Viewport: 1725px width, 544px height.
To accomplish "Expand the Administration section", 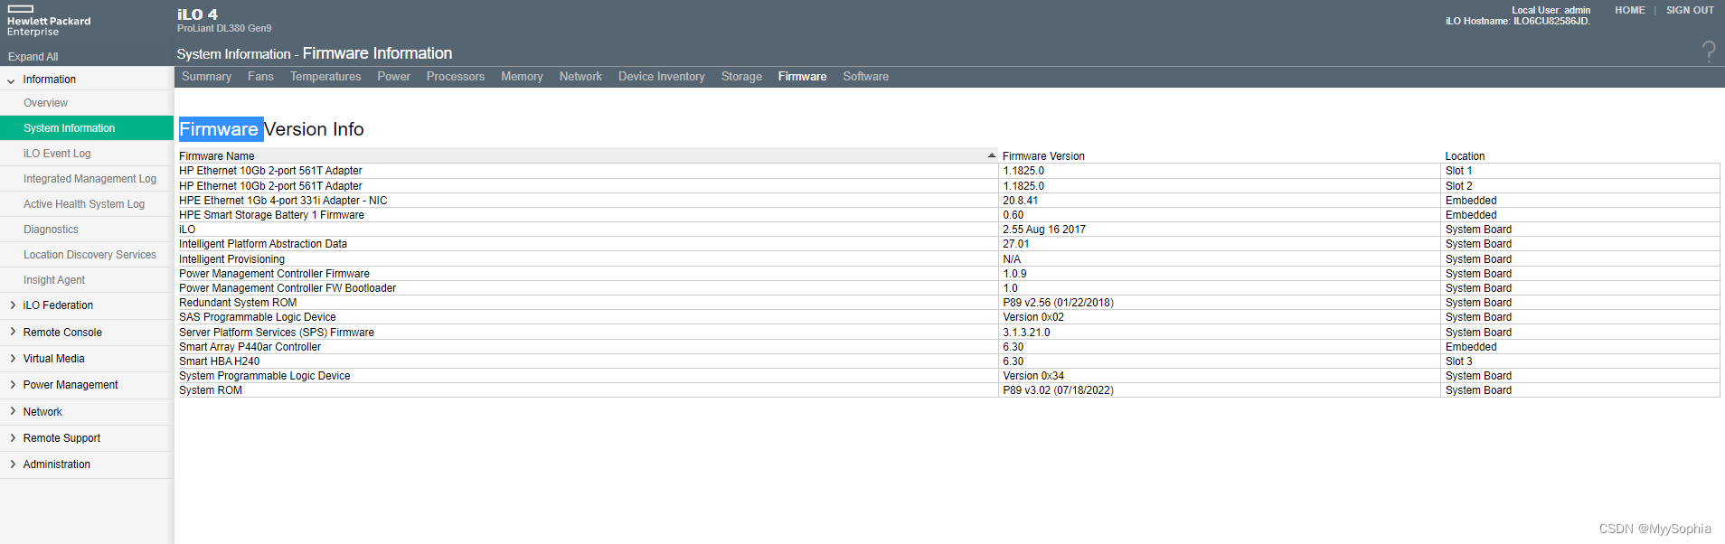I will tap(13, 464).
